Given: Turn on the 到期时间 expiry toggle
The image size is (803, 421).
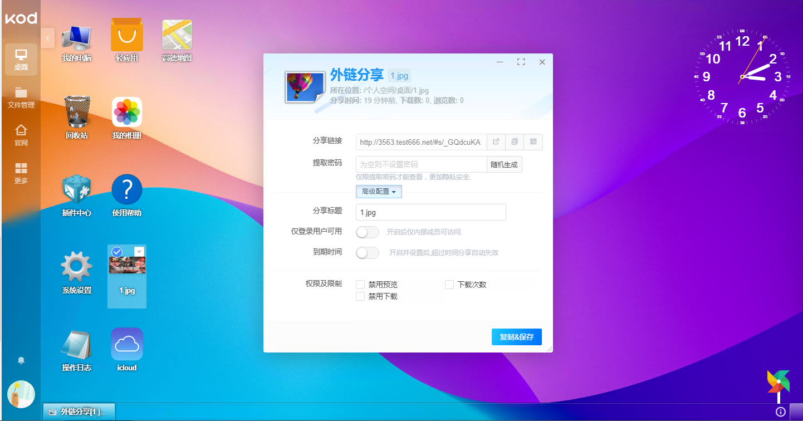Looking at the screenshot, I should coord(368,253).
